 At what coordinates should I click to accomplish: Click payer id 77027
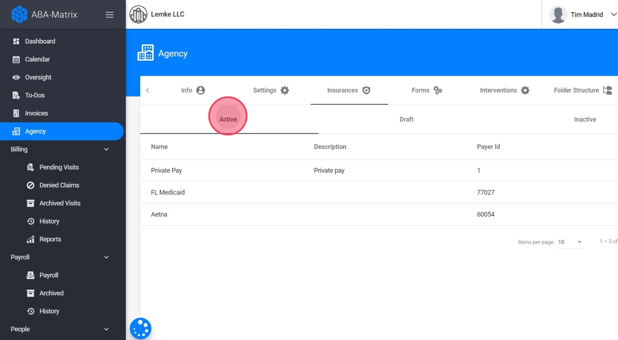(486, 193)
